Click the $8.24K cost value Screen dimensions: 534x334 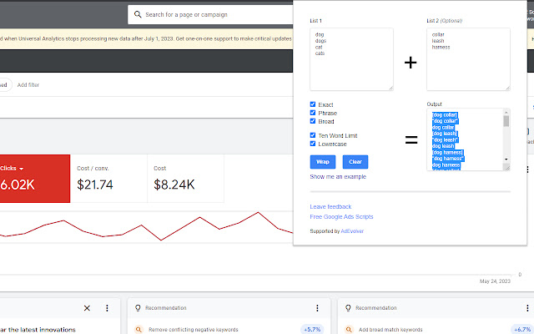pos(174,185)
